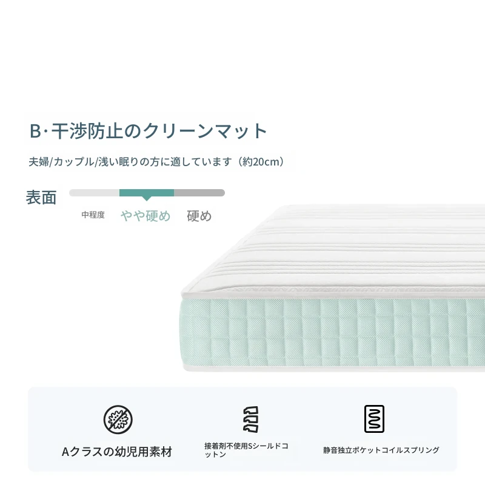Select the S-shield cotton layers icon
Screen dimensions: 485x485
[250, 420]
